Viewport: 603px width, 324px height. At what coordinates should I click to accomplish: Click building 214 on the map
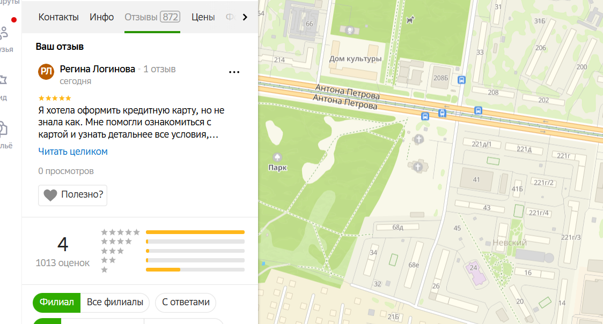[x=280, y=60]
